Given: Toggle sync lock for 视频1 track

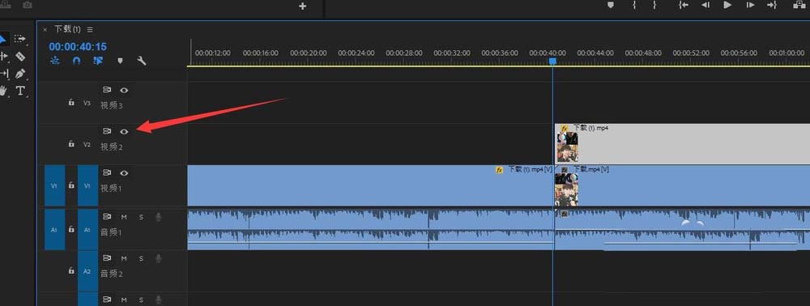Looking at the screenshot, I should point(107,173).
